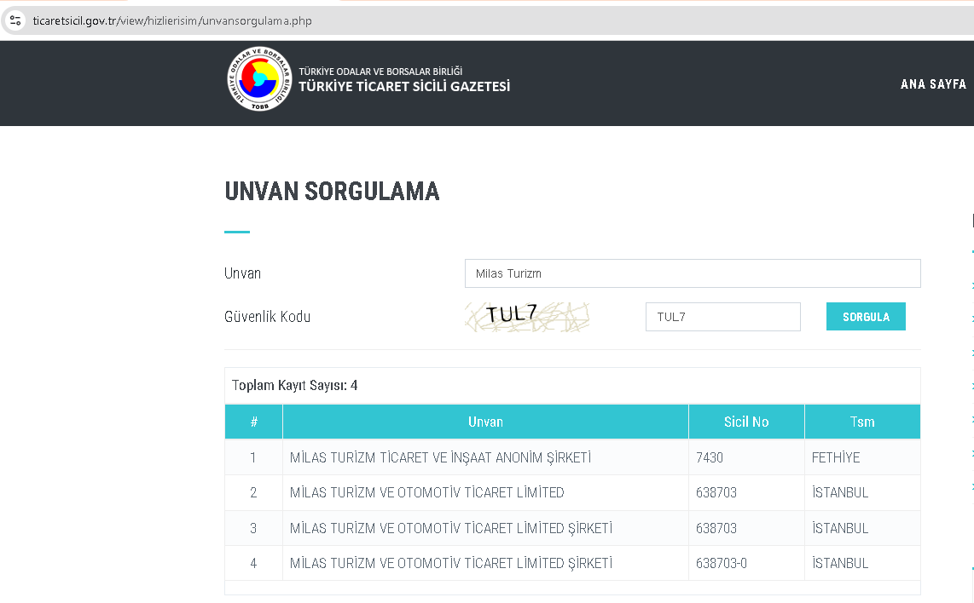Screen dimensions: 974x603
Task: Click the Türkiye Ticaret Sicili Gazetesi title
Action: [x=404, y=86]
